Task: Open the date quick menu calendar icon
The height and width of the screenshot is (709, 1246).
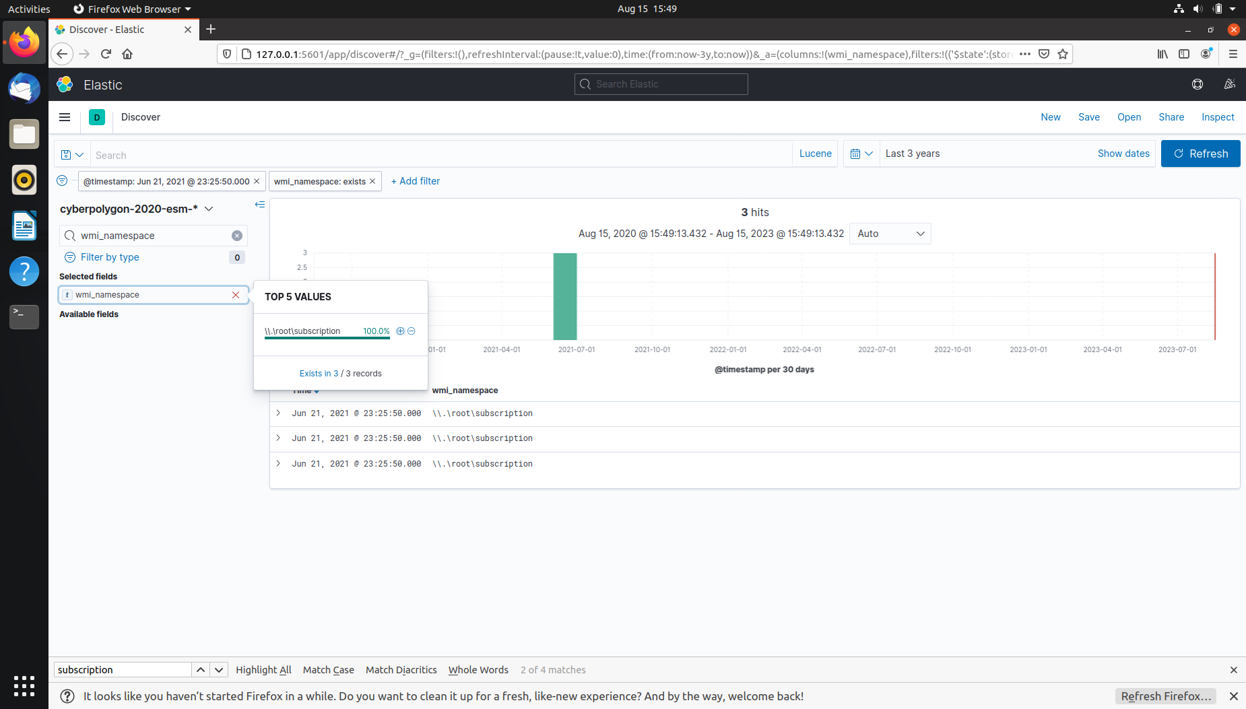Action: [x=861, y=154]
